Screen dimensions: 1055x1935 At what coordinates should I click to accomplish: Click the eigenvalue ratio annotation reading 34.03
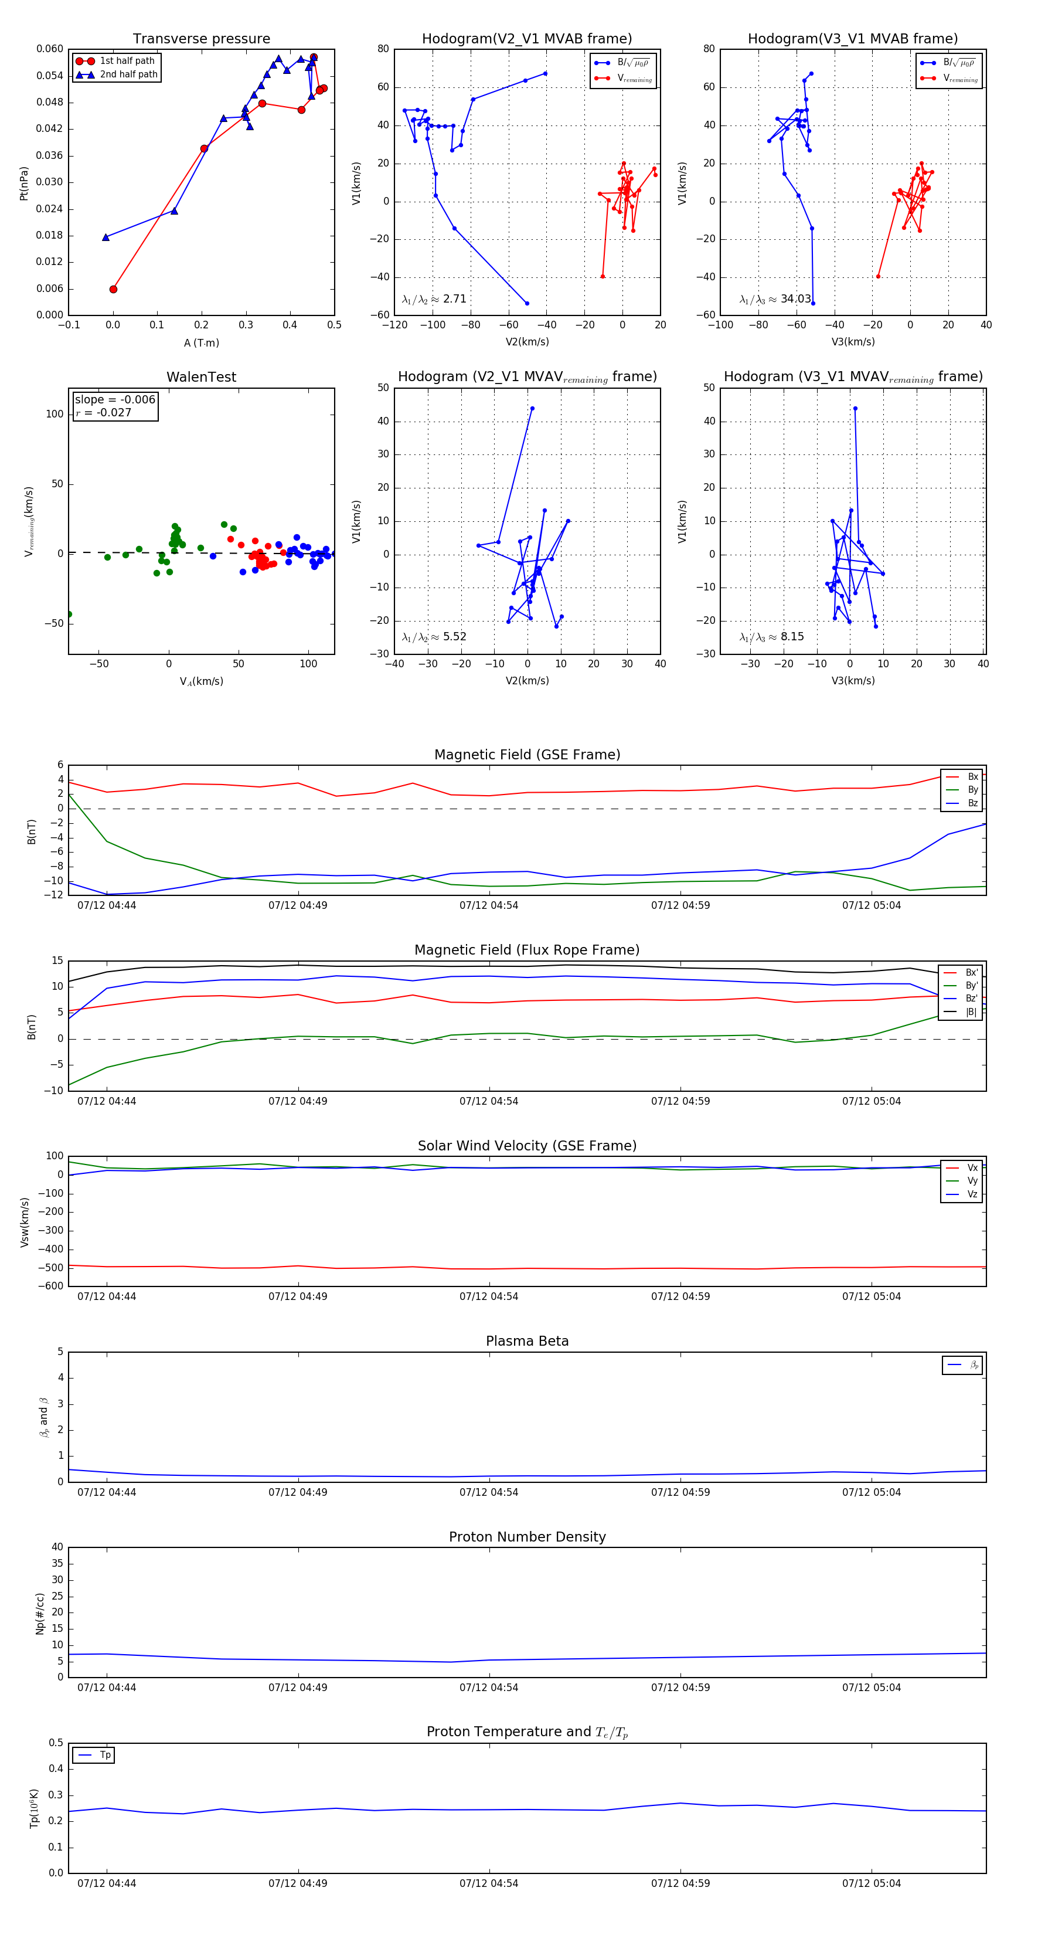(775, 299)
